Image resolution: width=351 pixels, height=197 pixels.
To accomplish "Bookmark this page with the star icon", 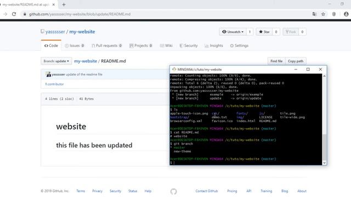I will point(323,14).
